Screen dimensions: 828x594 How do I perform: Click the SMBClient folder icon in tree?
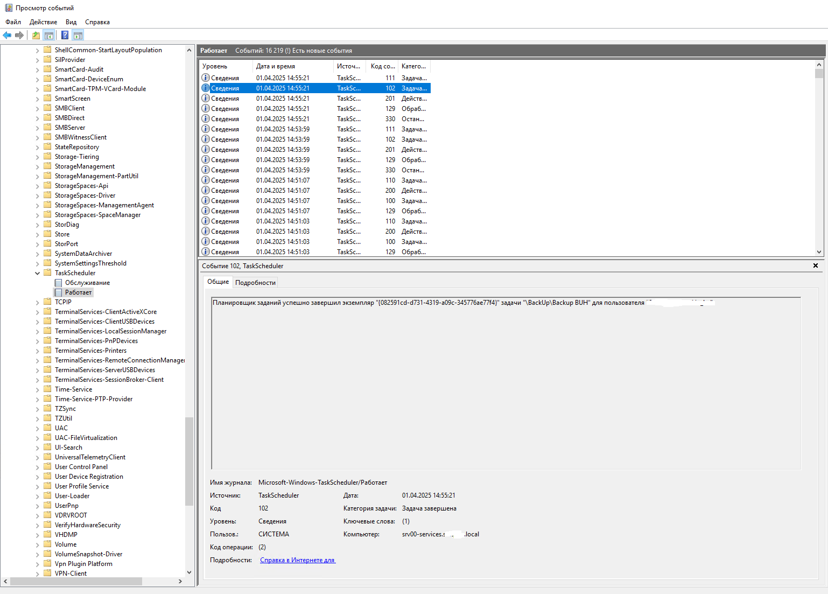pyautogui.click(x=47, y=108)
